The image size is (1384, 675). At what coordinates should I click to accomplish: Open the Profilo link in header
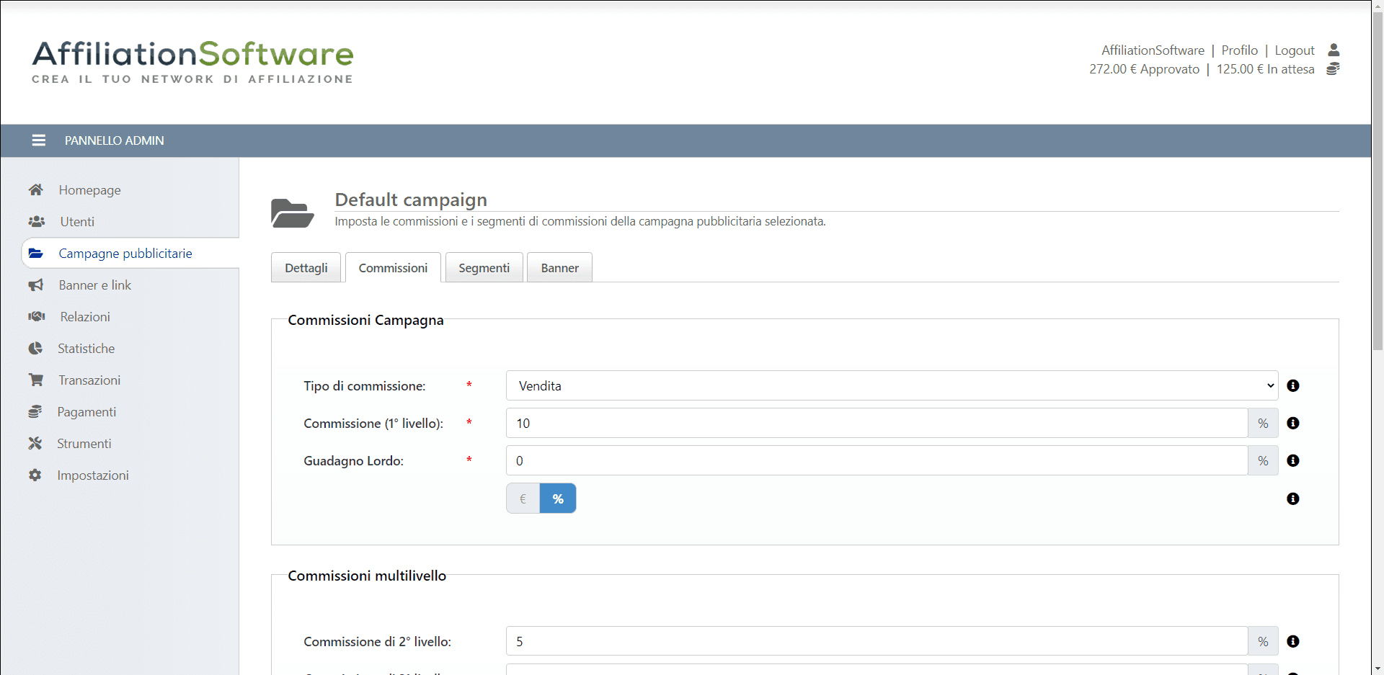pos(1239,50)
